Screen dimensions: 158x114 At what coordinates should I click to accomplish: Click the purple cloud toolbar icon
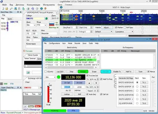(32, 9)
